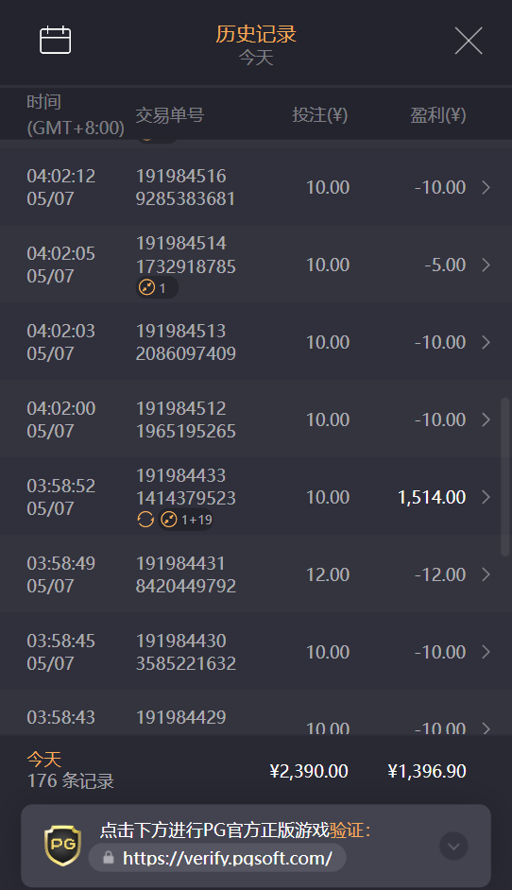Expand details chevron for -12.00 record
The width and height of the screenshot is (512, 890).
[x=486, y=574]
